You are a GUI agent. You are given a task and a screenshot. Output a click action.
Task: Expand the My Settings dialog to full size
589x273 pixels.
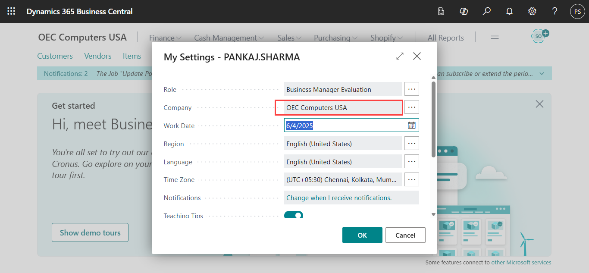400,56
